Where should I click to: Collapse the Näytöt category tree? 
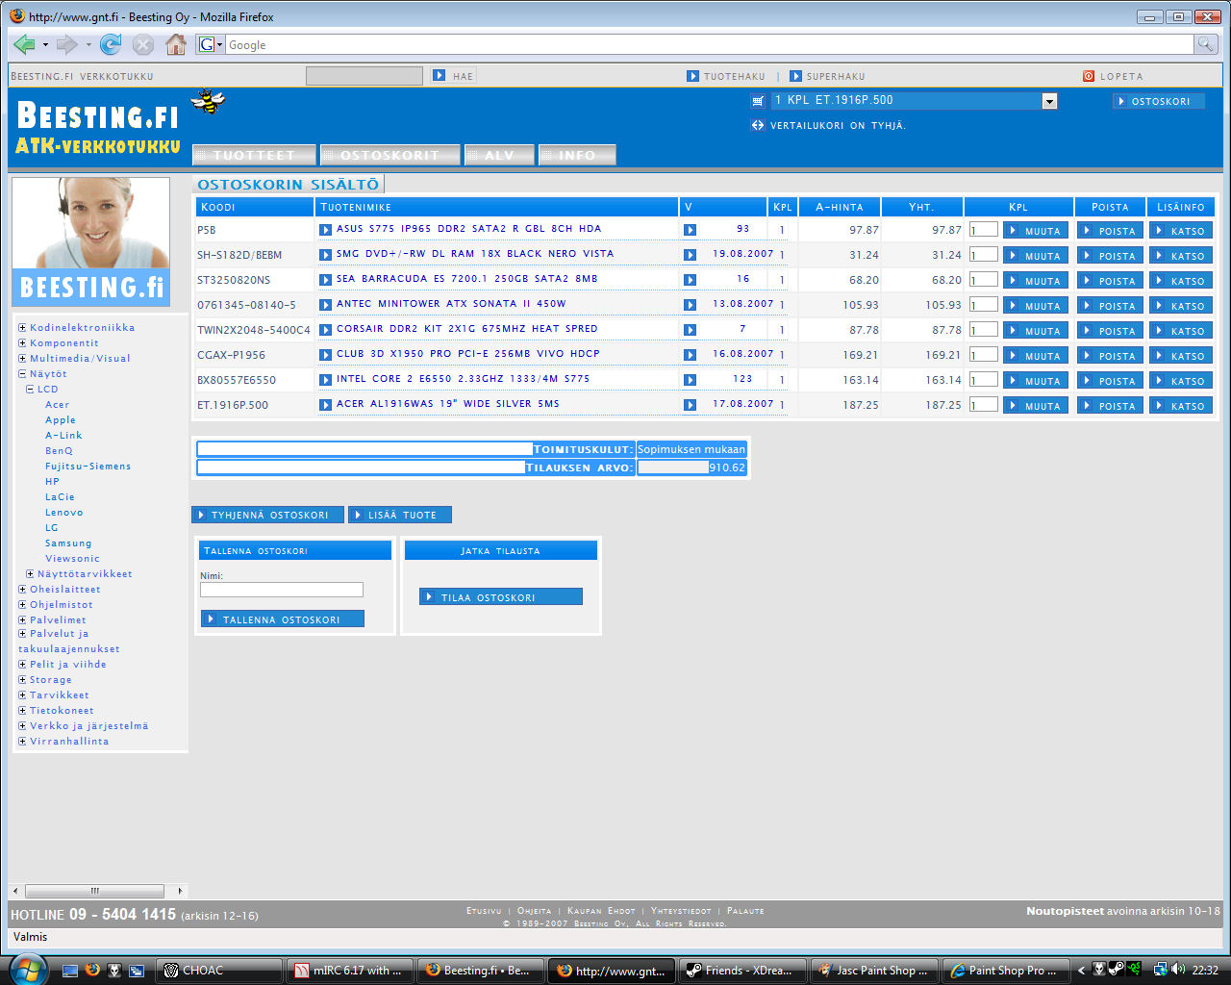tap(22, 374)
